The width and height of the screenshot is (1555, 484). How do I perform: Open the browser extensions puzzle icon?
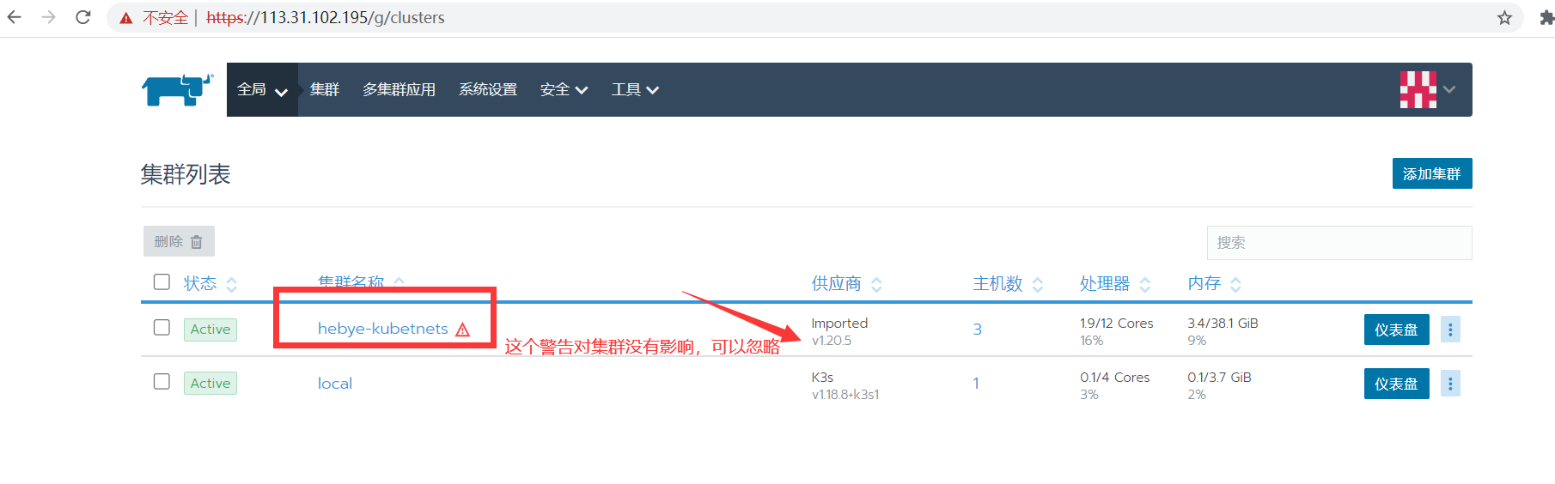pos(1546,17)
